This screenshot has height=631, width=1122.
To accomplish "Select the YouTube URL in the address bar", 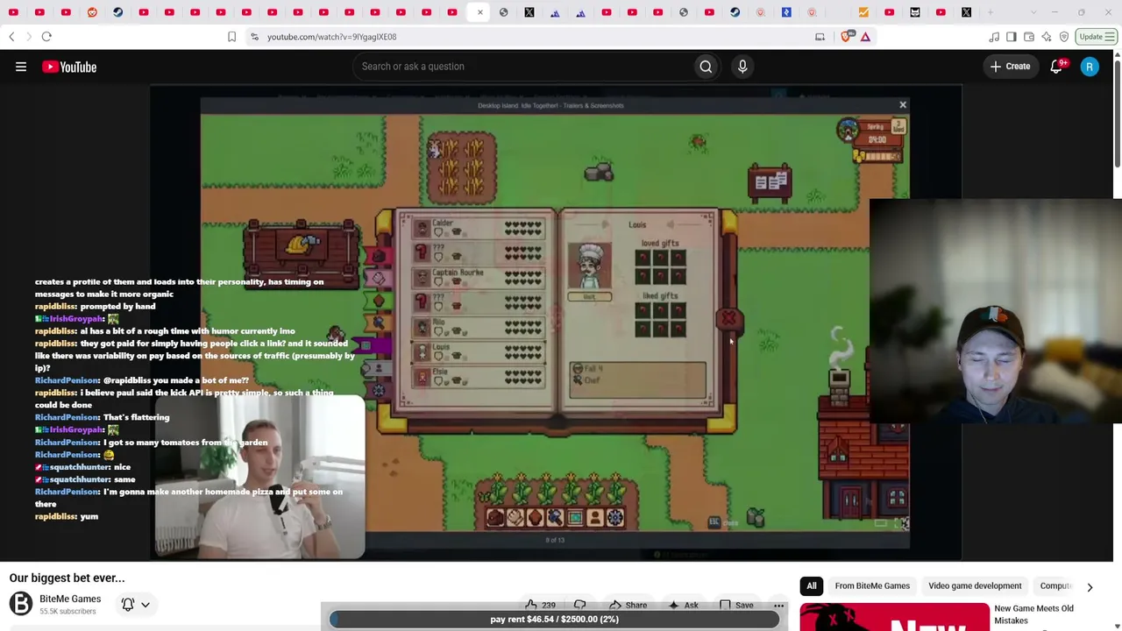I will [331, 37].
